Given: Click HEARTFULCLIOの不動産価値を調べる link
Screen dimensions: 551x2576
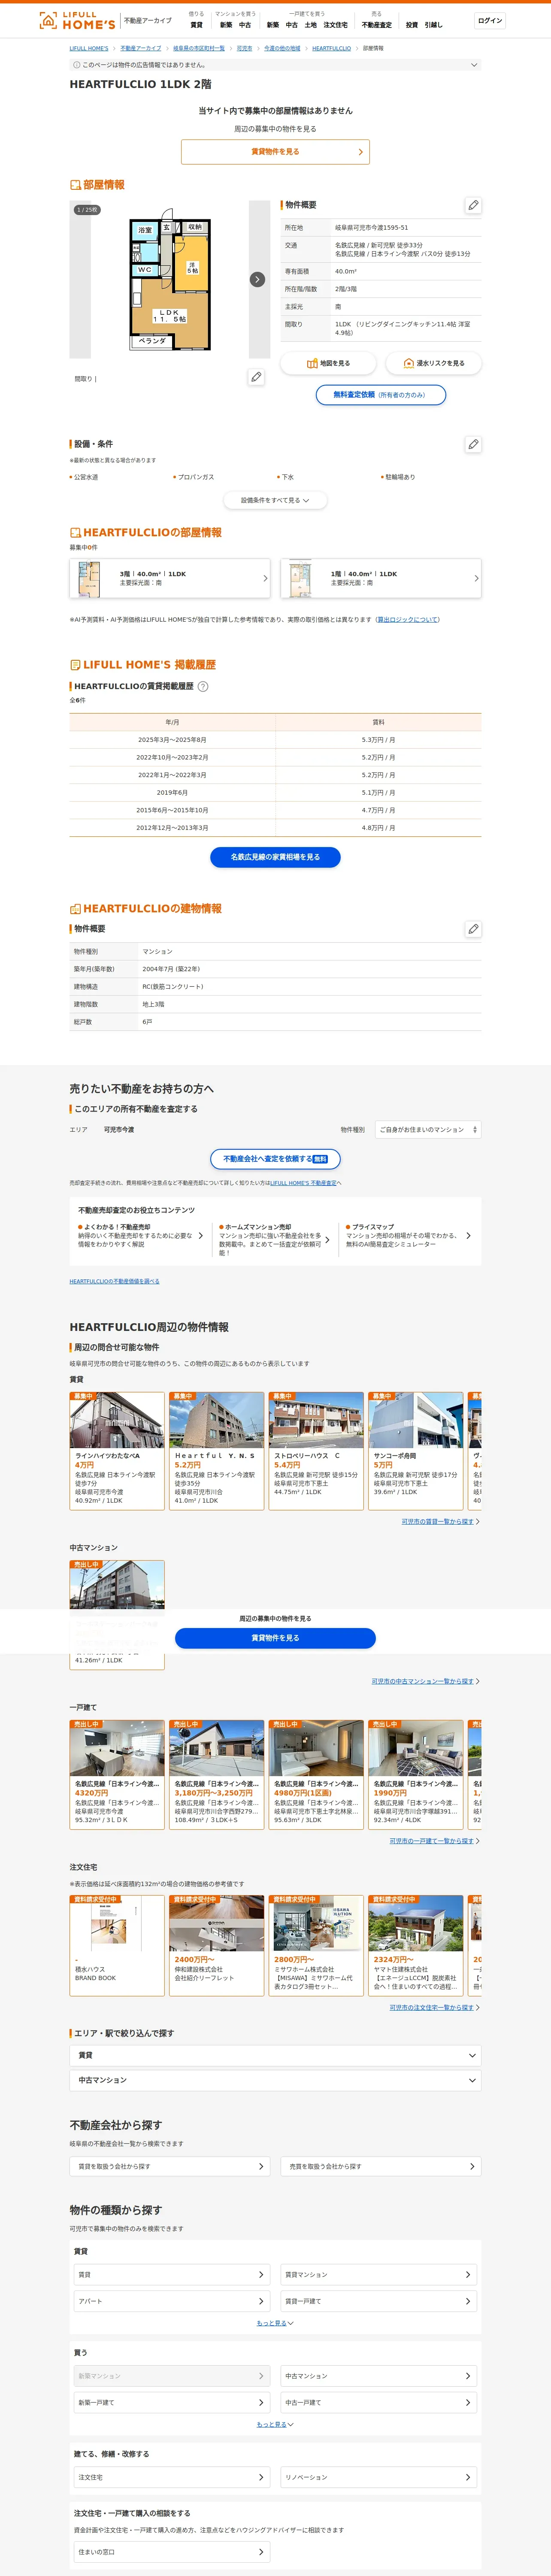Looking at the screenshot, I should pos(114,1281).
